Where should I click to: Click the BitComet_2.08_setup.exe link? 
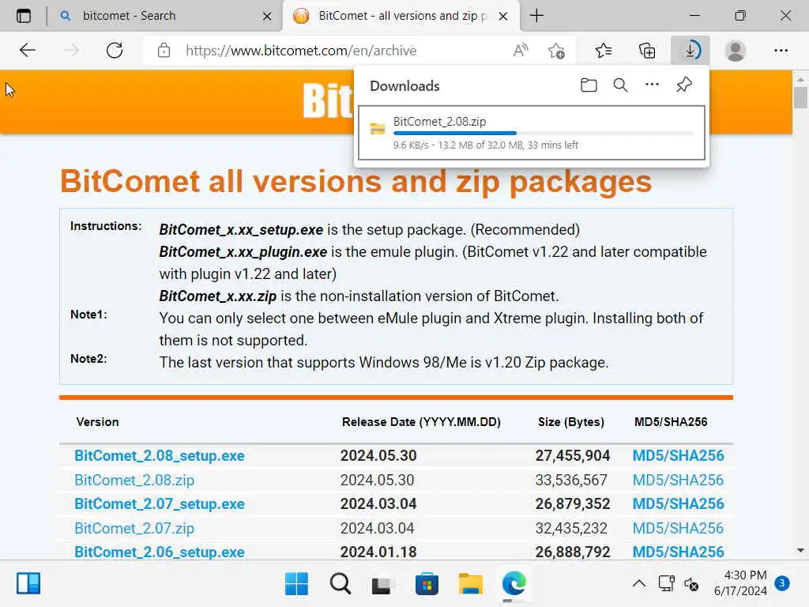click(160, 456)
